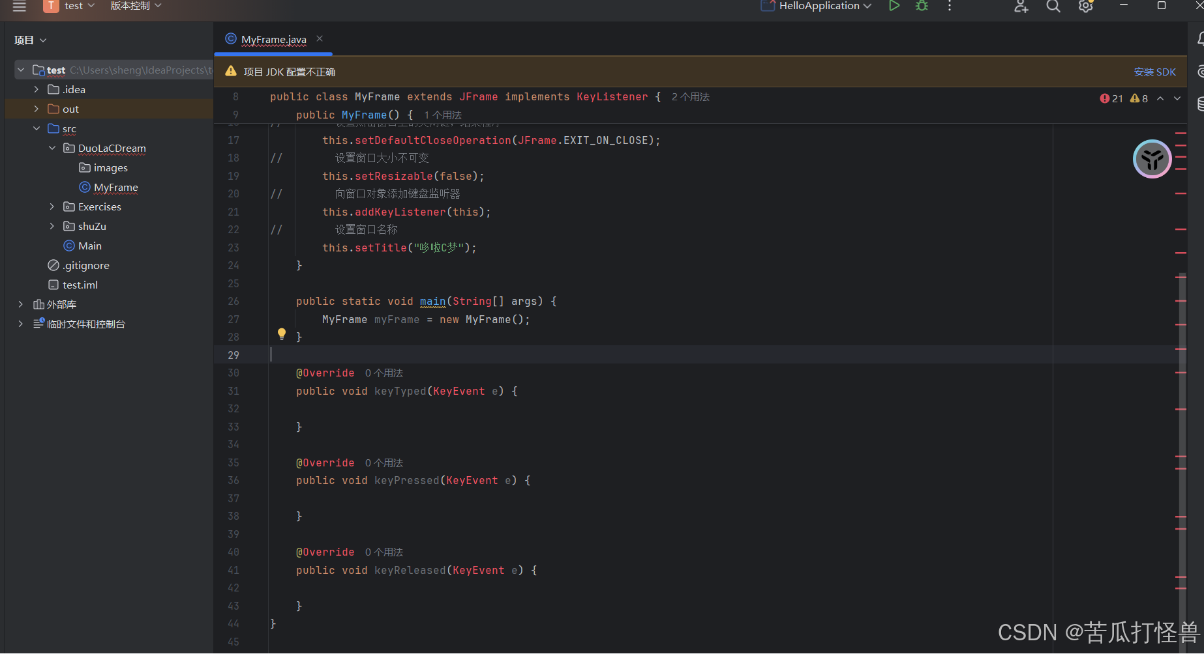Viewport: 1204px width, 654px height.
Task: Expand the .idea folder
Action: tap(37, 89)
